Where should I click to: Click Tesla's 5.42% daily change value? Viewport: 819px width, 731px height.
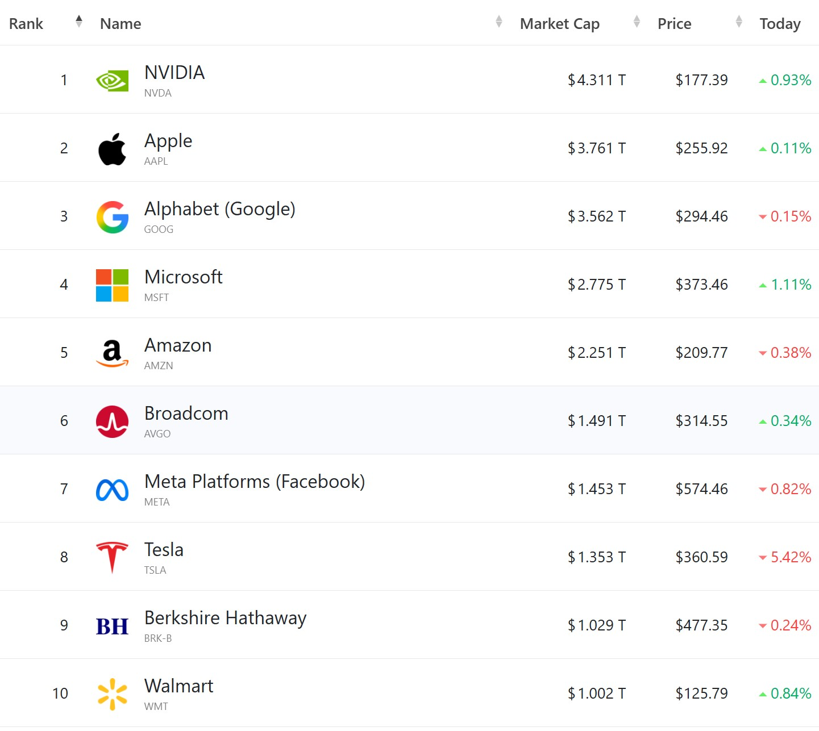point(790,557)
